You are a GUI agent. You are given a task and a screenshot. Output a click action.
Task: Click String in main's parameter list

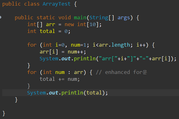99,18
